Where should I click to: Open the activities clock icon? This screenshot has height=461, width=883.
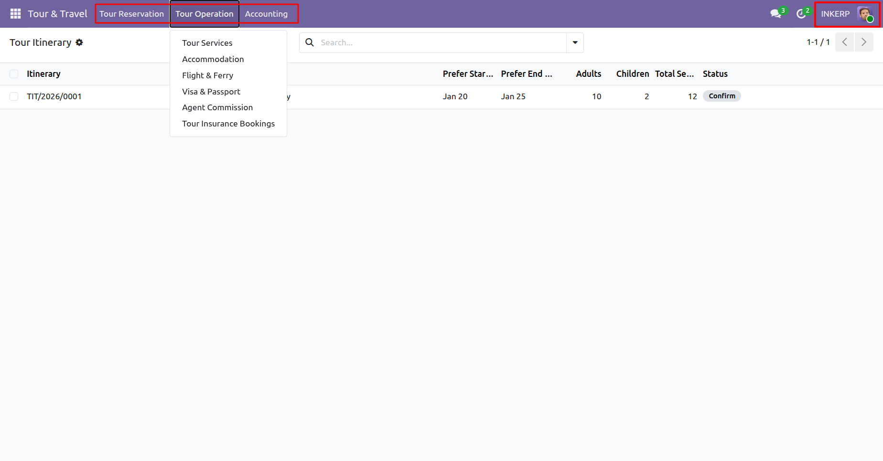[801, 14]
